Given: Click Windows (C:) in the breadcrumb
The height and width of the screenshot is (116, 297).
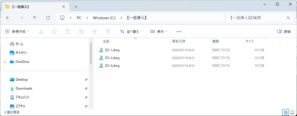Looking at the screenshot, I should (x=104, y=18).
